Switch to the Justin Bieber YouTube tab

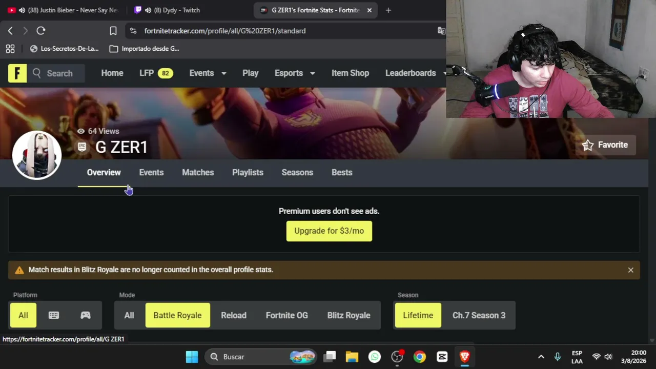pos(61,10)
